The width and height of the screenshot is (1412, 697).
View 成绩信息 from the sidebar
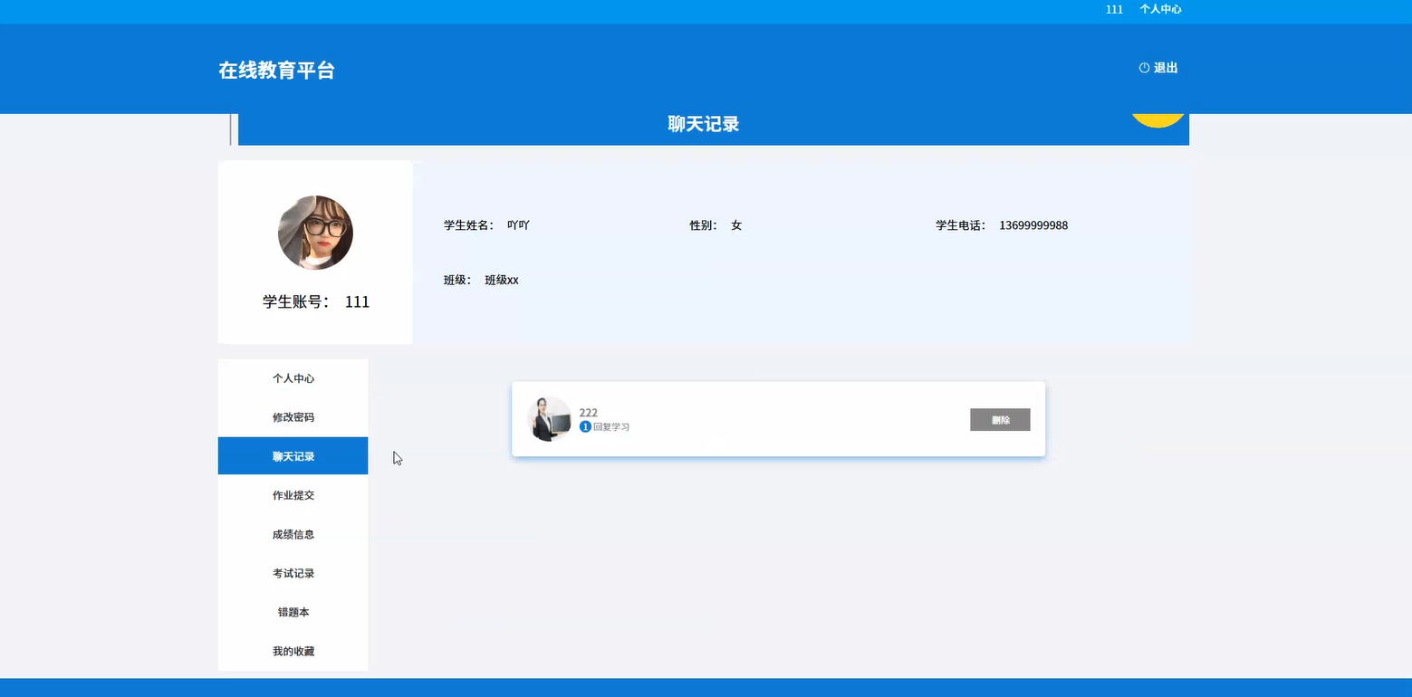coord(293,534)
